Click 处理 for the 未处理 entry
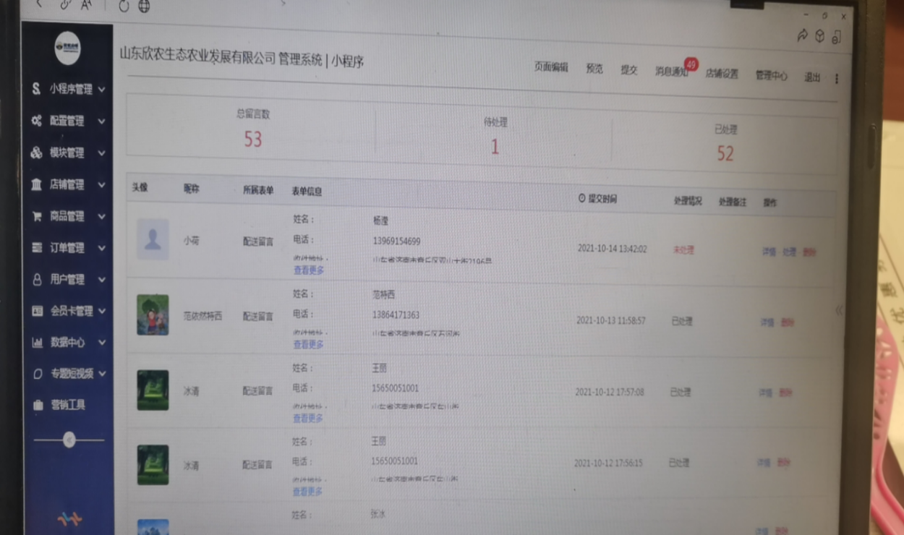Viewport: 904px width, 535px height. 789,252
